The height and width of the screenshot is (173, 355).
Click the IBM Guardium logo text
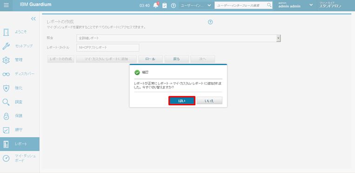pos(35,4)
